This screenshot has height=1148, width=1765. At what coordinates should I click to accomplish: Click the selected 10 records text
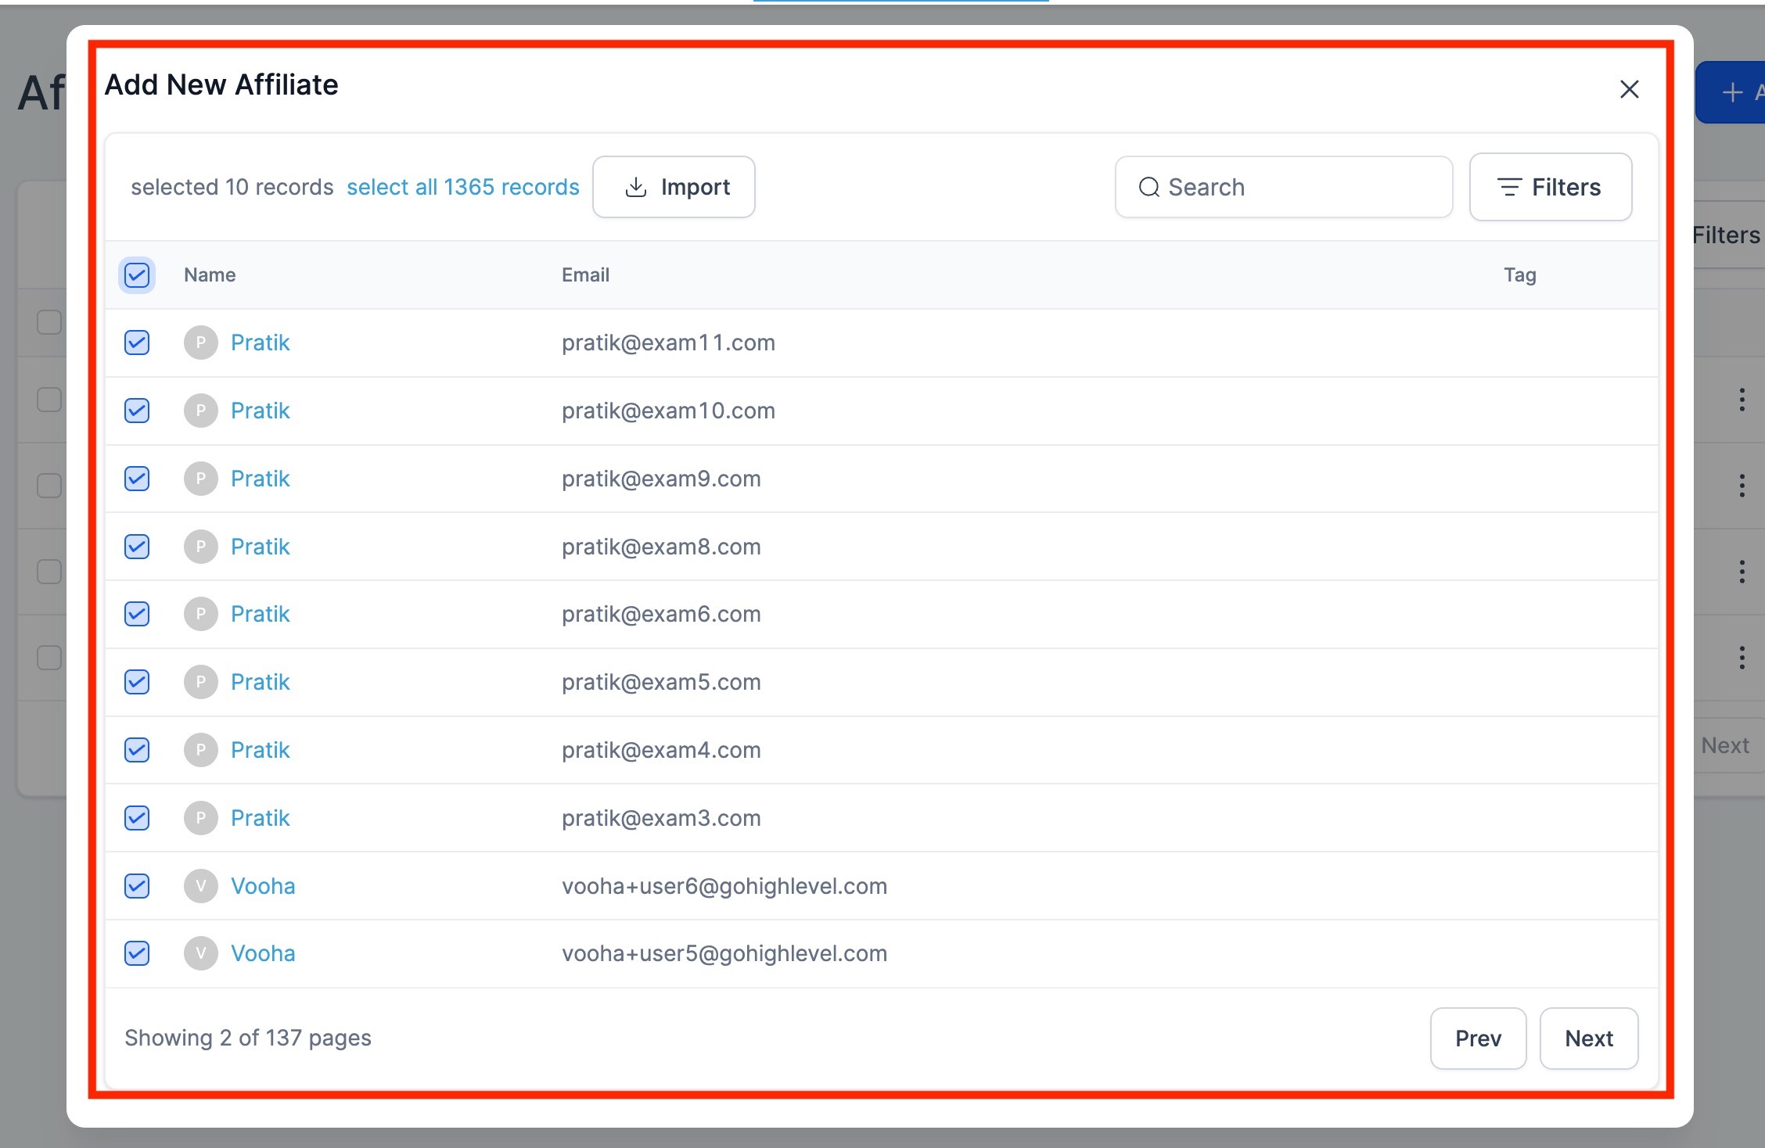tap(232, 187)
